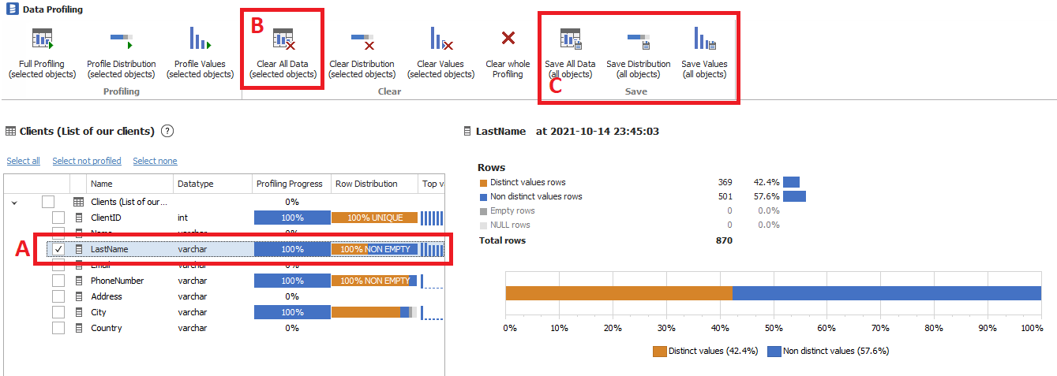This screenshot has height=376, width=1057.
Task: Click the Select all link
Action: point(23,161)
